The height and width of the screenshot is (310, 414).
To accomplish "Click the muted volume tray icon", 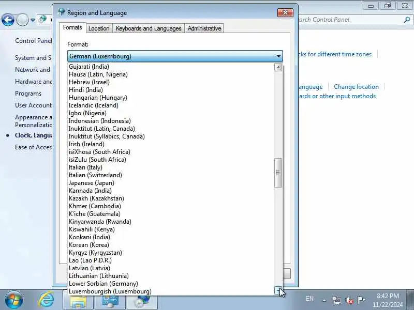I will (349, 300).
